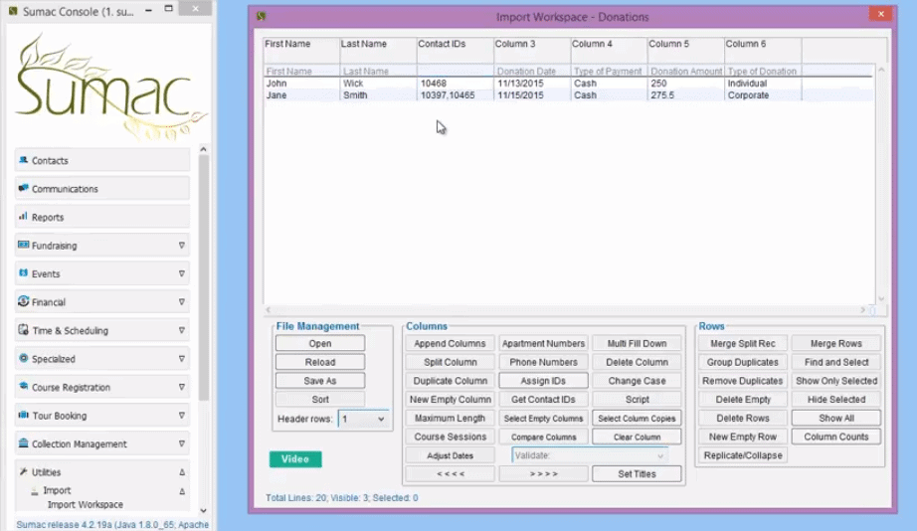Expand the Events menu arrow

click(181, 273)
